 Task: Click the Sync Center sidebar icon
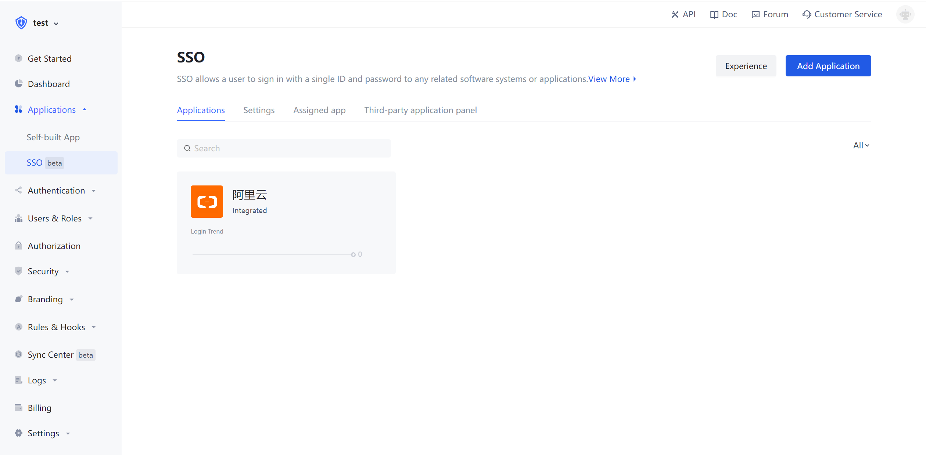coord(18,354)
